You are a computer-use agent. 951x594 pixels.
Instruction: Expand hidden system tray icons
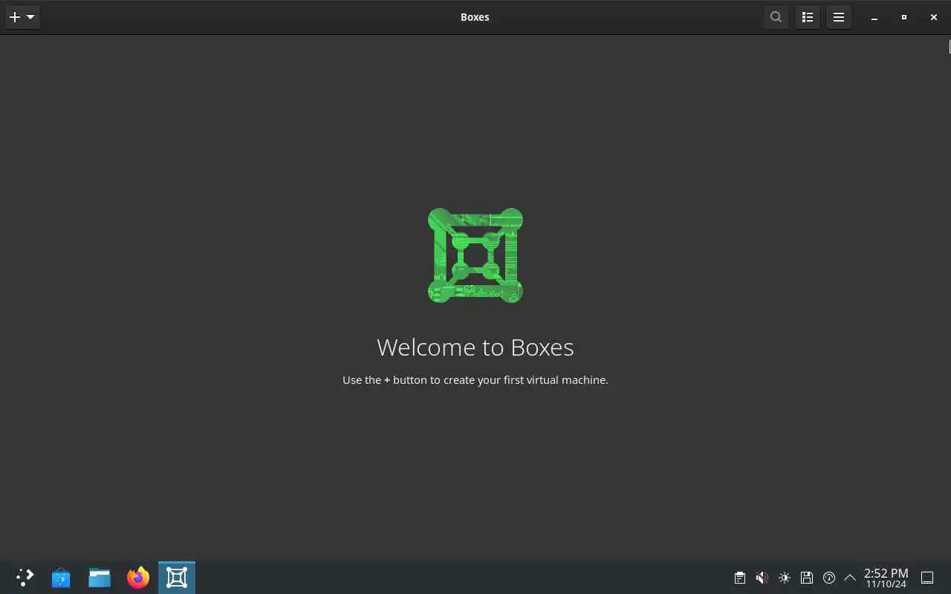(x=850, y=578)
